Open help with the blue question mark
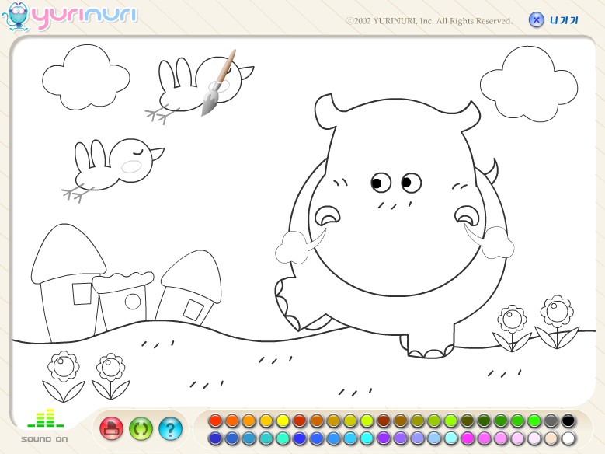605x454 pixels. pos(170,428)
